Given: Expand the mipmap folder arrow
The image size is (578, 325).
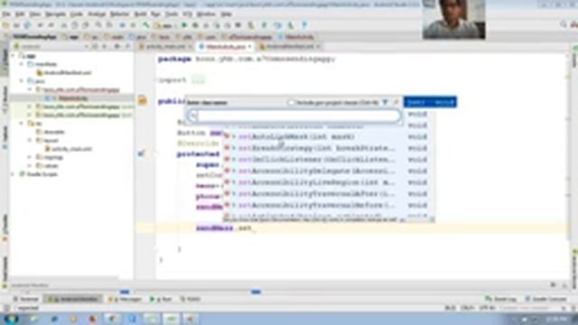Looking at the screenshot, I should [31, 157].
